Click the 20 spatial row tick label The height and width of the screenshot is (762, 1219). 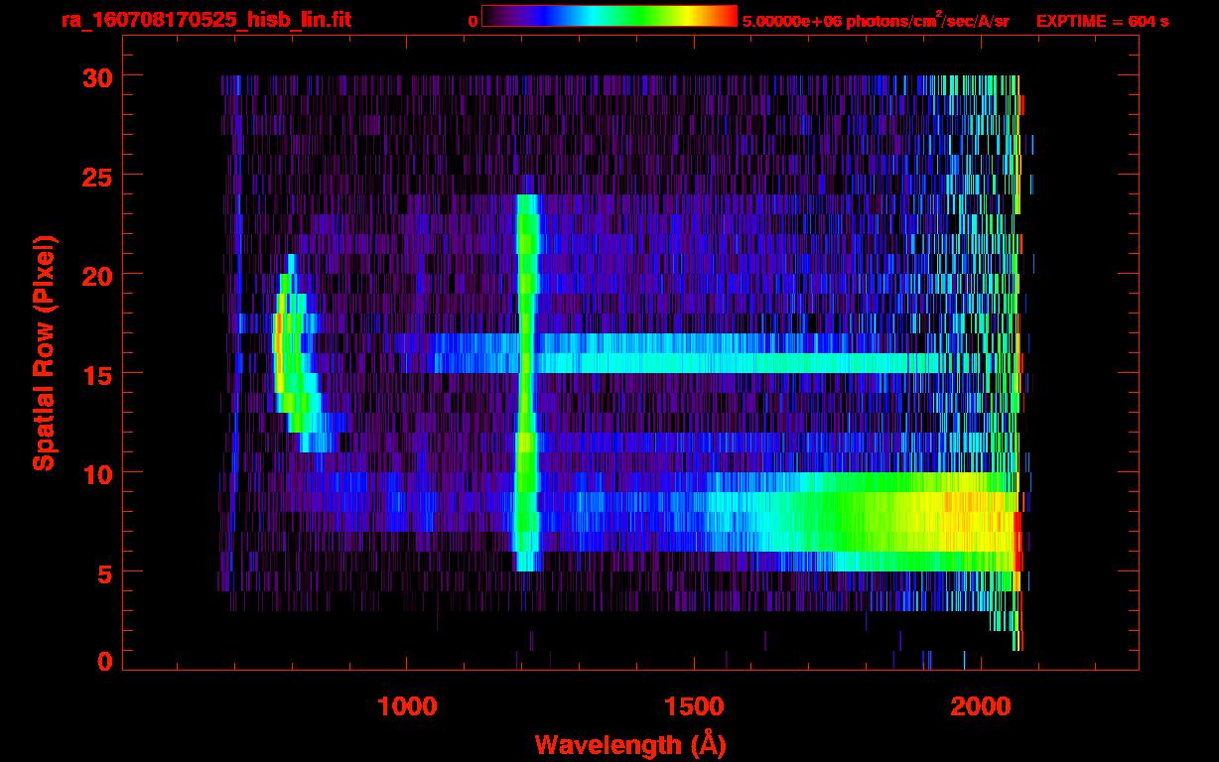(97, 275)
